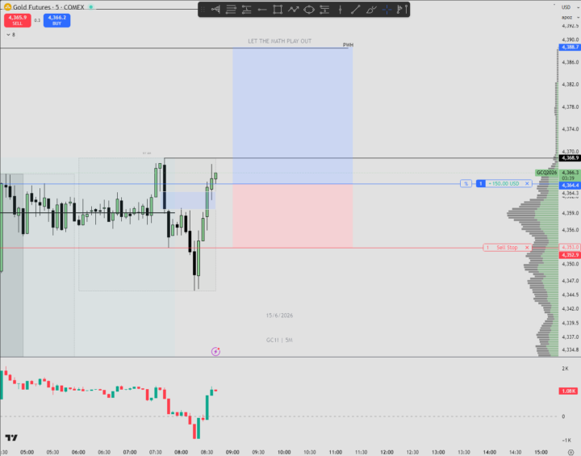Click the 15:00 time axis label
Image resolution: width=581 pixels, height=456 pixels.
pyautogui.click(x=541, y=452)
